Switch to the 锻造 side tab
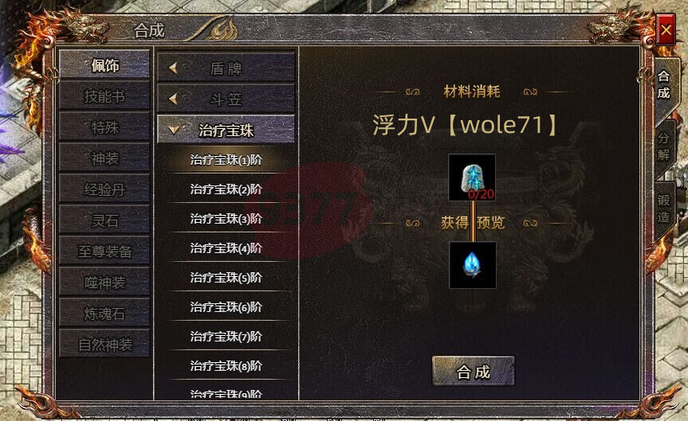 coord(663,209)
